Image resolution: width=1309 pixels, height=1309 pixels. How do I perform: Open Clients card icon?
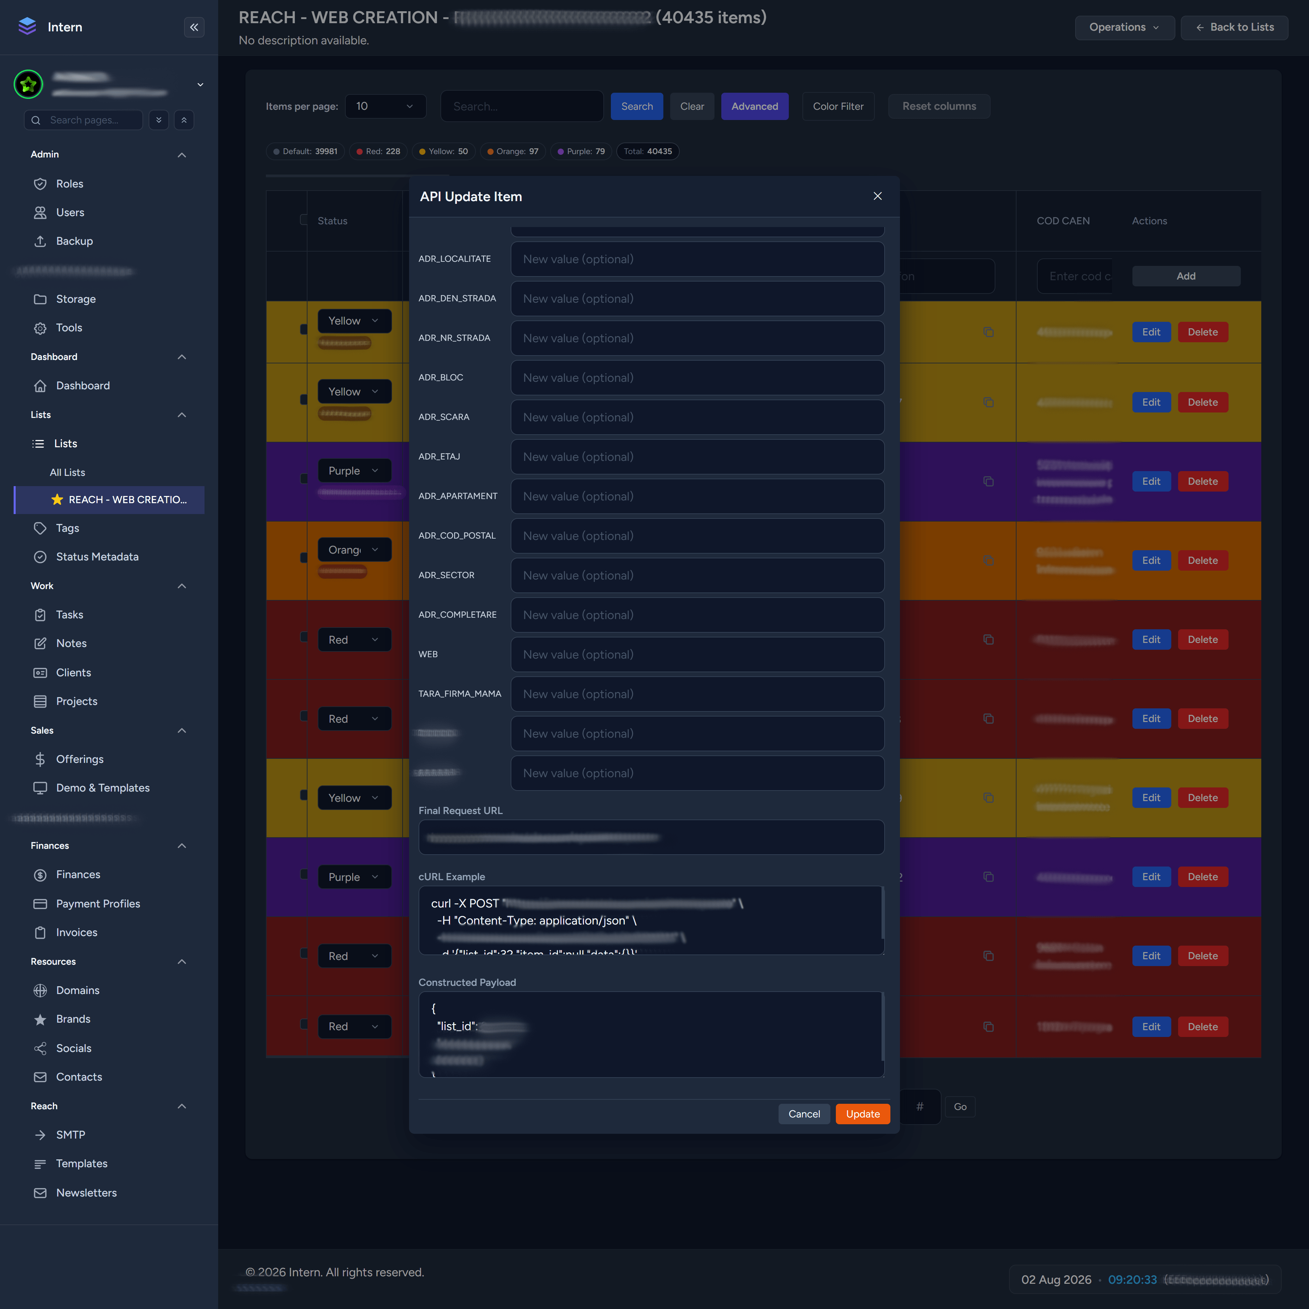click(x=40, y=672)
